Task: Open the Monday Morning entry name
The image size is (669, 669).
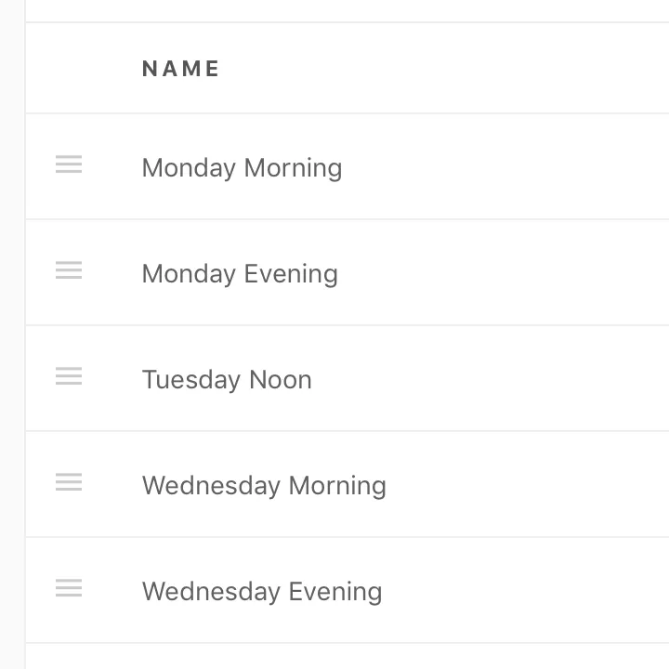Action: click(242, 168)
